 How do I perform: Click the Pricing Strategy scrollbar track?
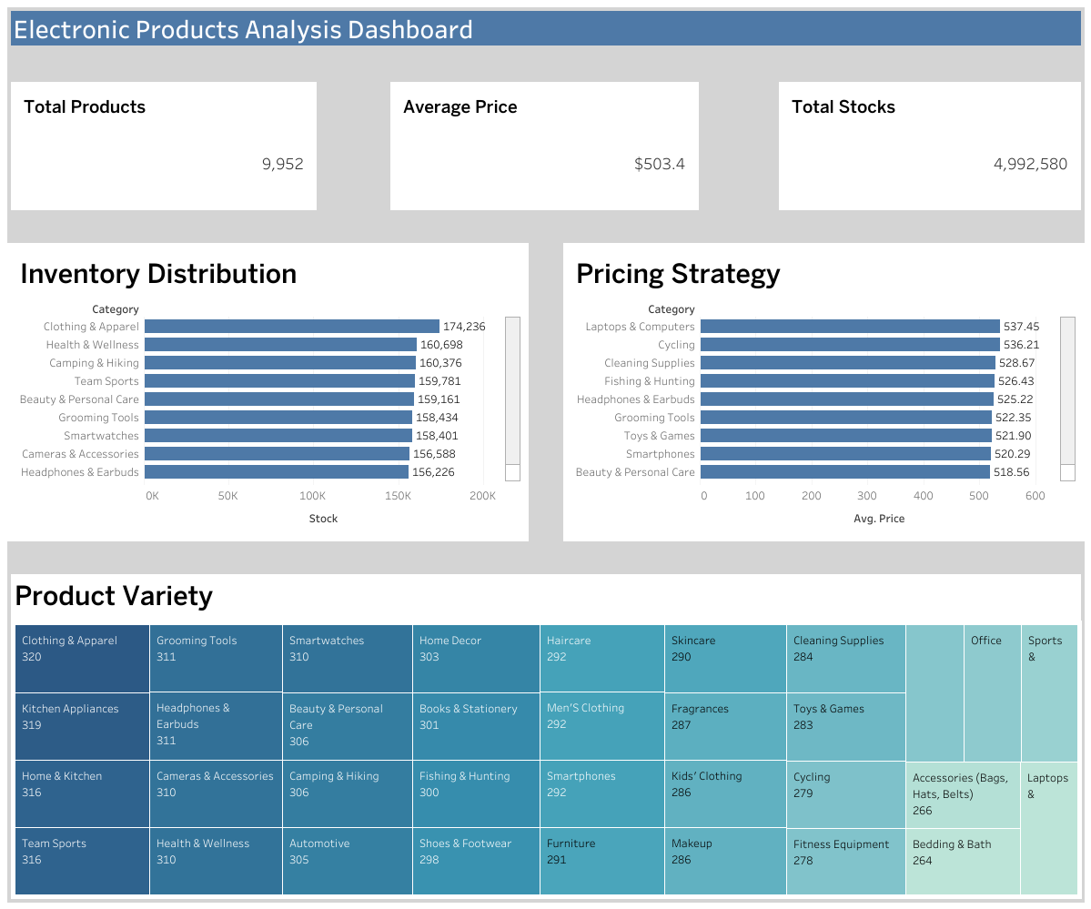click(x=1067, y=399)
